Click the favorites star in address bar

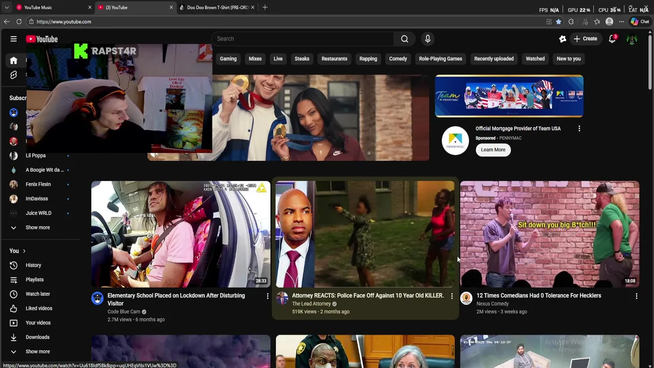pyautogui.click(x=558, y=21)
